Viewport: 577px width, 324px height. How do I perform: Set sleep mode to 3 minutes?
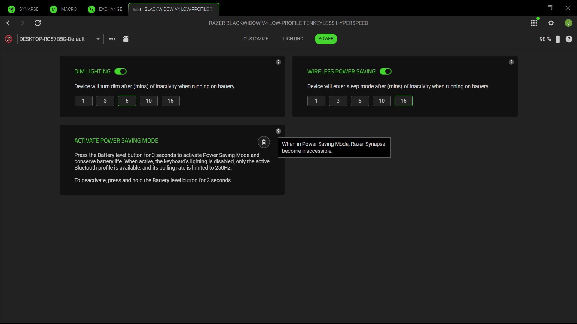pyautogui.click(x=338, y=101)
